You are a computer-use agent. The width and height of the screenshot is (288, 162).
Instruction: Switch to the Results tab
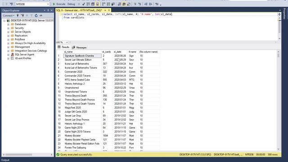click(x=63, y=47)
